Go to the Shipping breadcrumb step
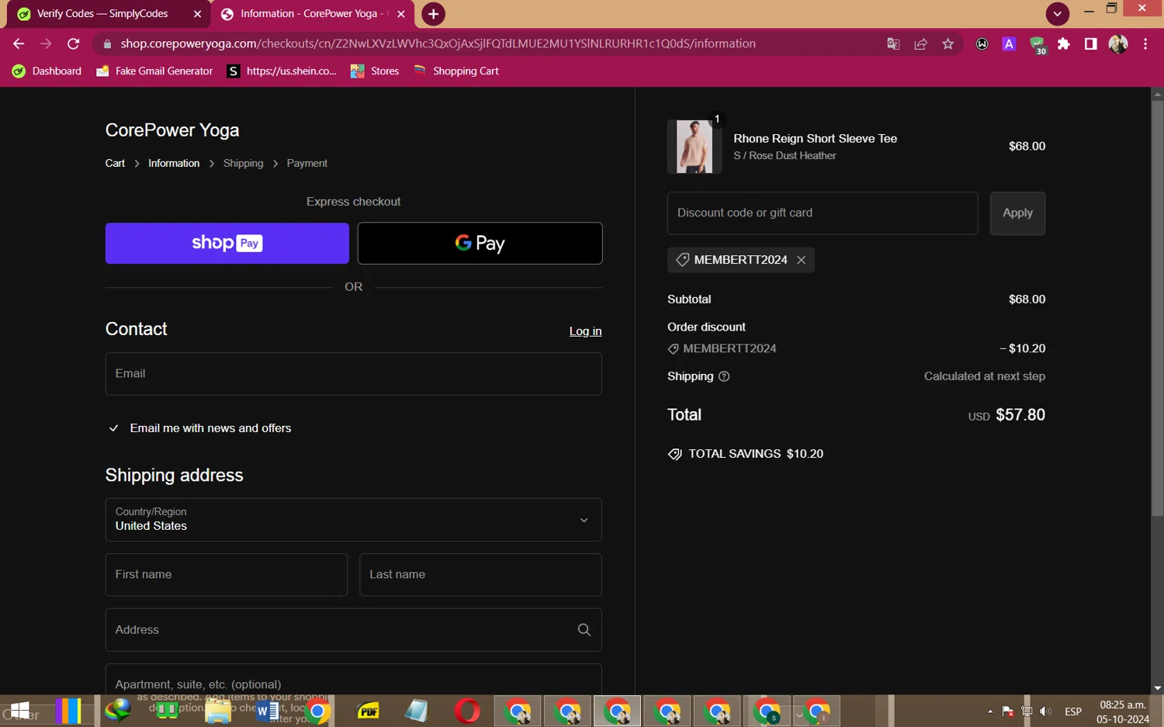 pos(243,164)
